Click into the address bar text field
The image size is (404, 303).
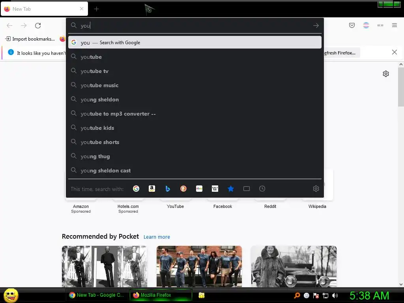tap(195, 26)
